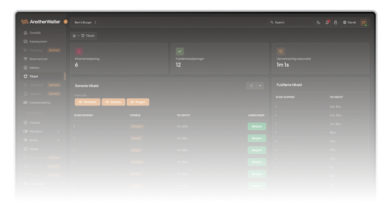Click the Salonen tag in 1m. 45s. row

136,138
